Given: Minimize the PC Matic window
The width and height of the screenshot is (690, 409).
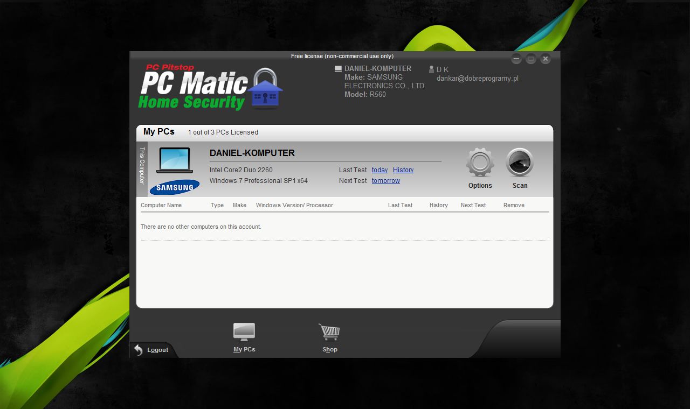Looking at the screenshot, I should (x=516, y=59).
